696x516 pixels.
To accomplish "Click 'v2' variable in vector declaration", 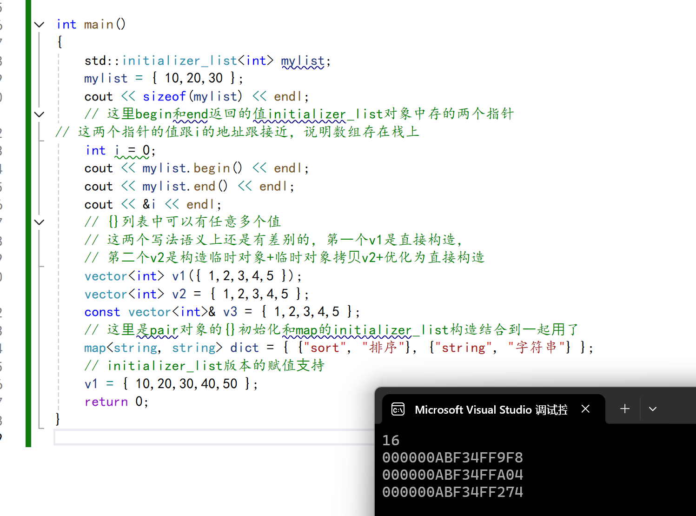I will pos(179,294).
